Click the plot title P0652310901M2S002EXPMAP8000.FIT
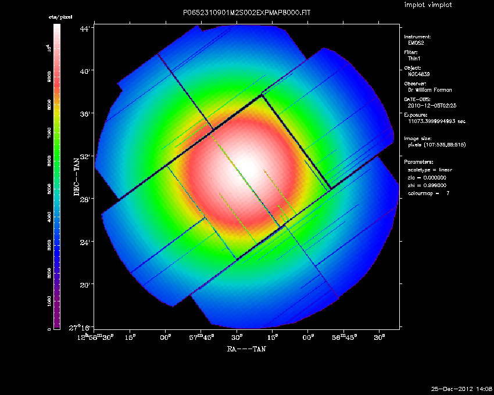 pos(246,12)
